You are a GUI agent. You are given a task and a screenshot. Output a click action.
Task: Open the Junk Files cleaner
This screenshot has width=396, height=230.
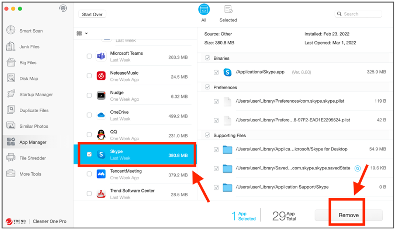coord(29,47)
